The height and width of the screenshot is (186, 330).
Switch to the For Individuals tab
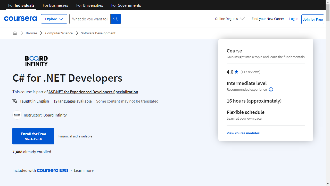[21, 5]
